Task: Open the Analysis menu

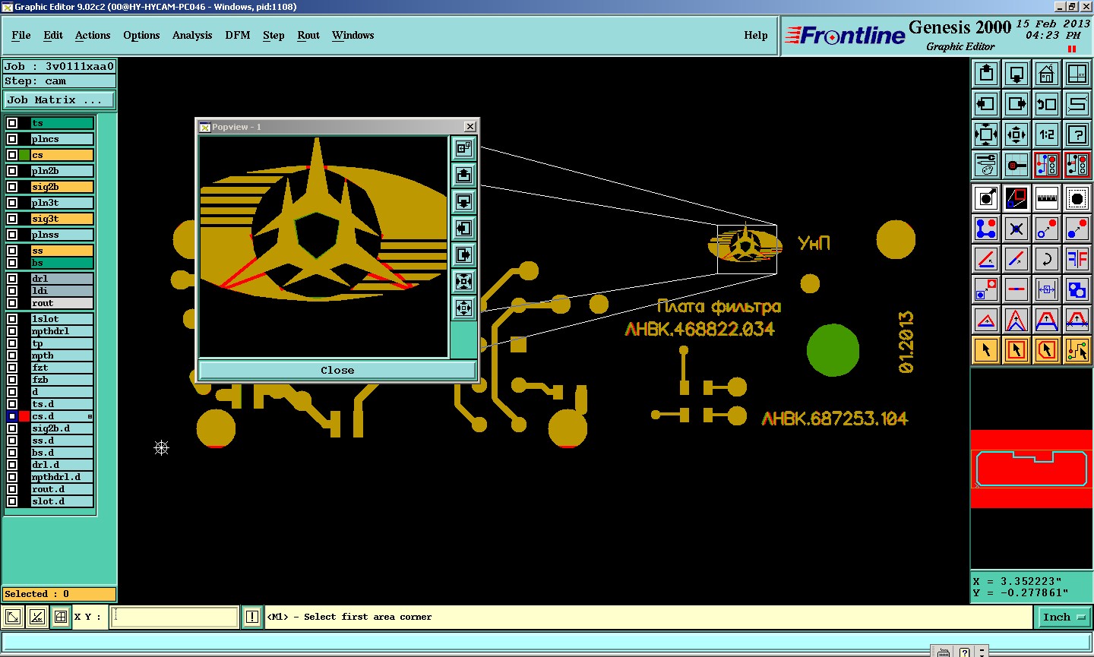Action: 192,36
